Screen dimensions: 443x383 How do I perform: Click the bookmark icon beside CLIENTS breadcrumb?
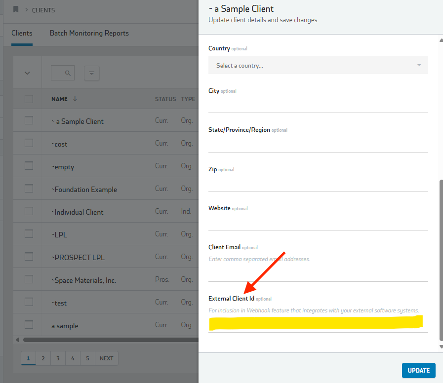click(x=16, y=9)
